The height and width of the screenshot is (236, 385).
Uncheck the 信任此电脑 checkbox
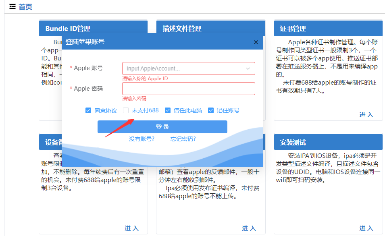[x=167, y=110]
